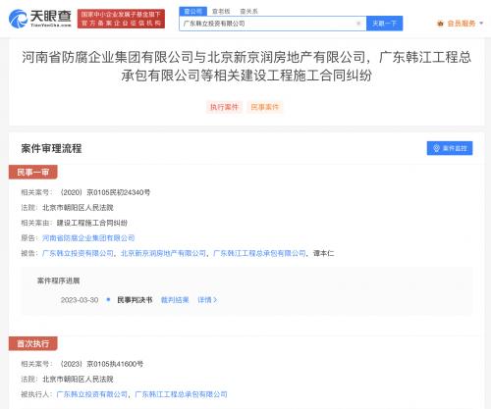Select the 民事案件 tag
Screen dimensions: 491x409
265,107
